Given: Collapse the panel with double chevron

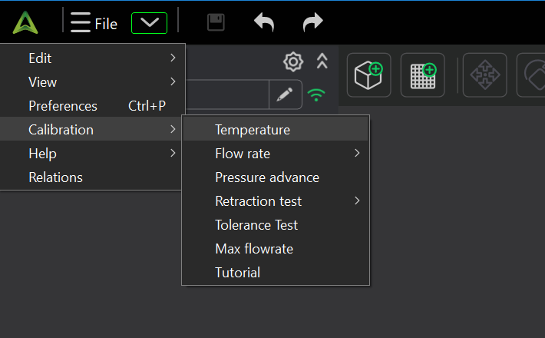Looking at the screenshot, I should [322, 61].
